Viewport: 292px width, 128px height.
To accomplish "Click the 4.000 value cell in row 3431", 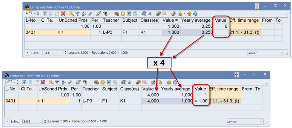I will (150, 101).
